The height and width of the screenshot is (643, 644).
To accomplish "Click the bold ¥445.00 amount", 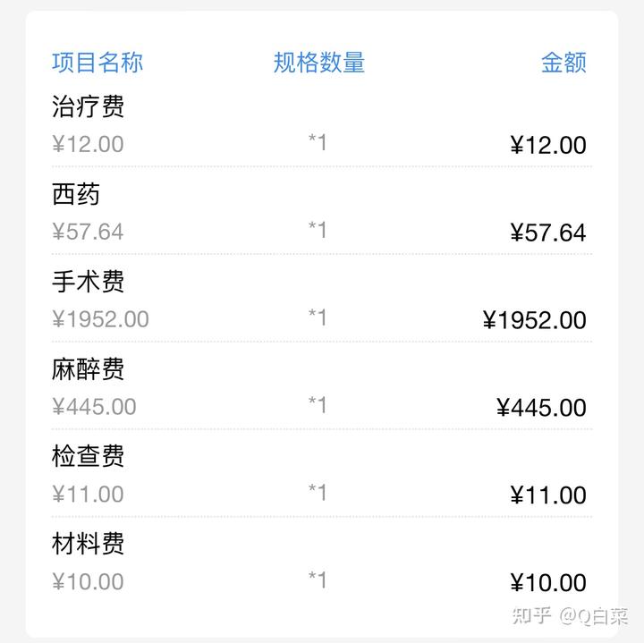I will 541,408.
